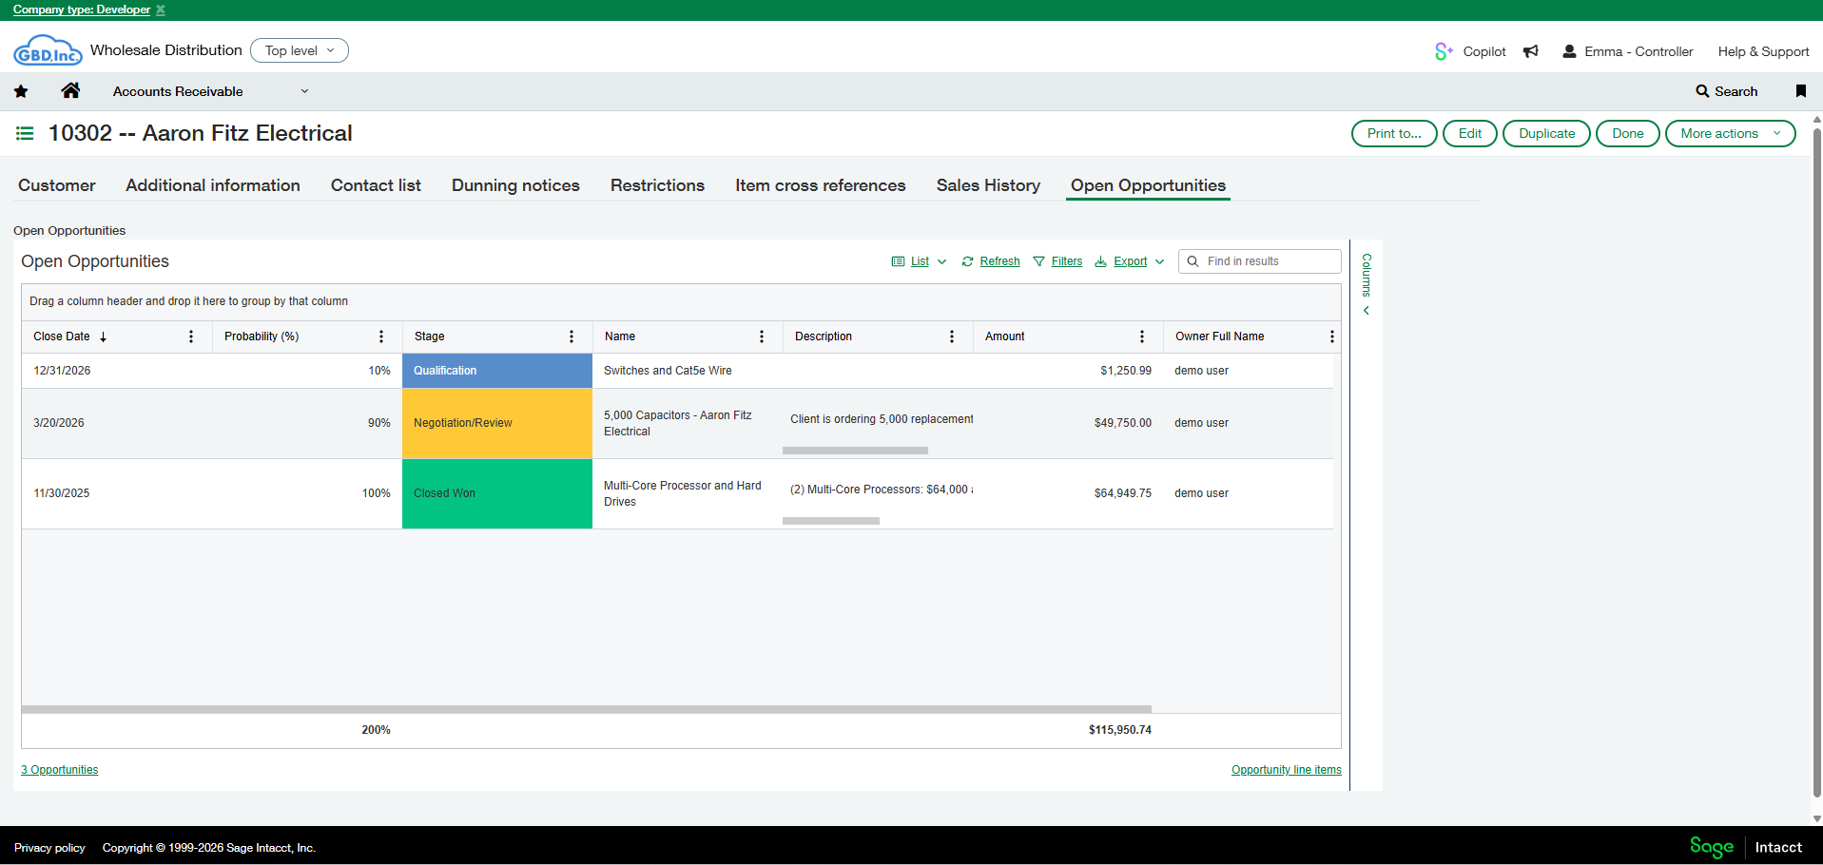Dismiss the Company type Developer banner

[x=161, y=10]
